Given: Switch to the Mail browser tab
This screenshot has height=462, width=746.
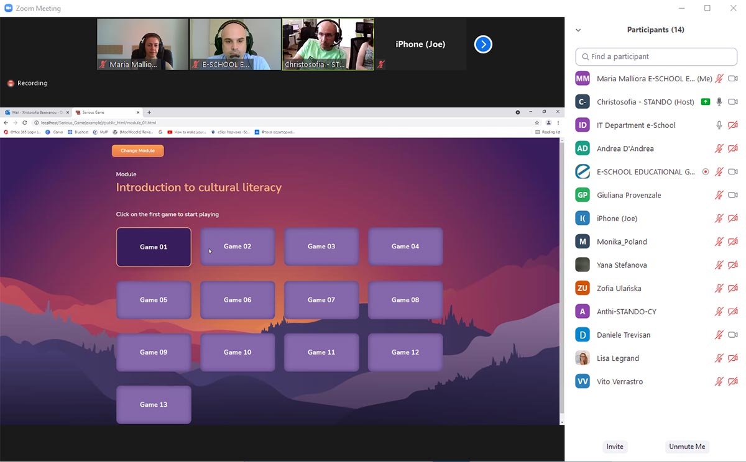Looking at the screenshot, I should (x=36, y=112).
